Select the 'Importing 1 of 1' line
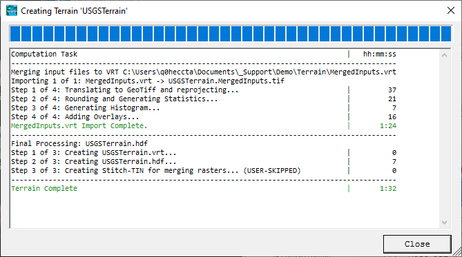Screen dimensions: 462x257 click(x=148, y=81)
